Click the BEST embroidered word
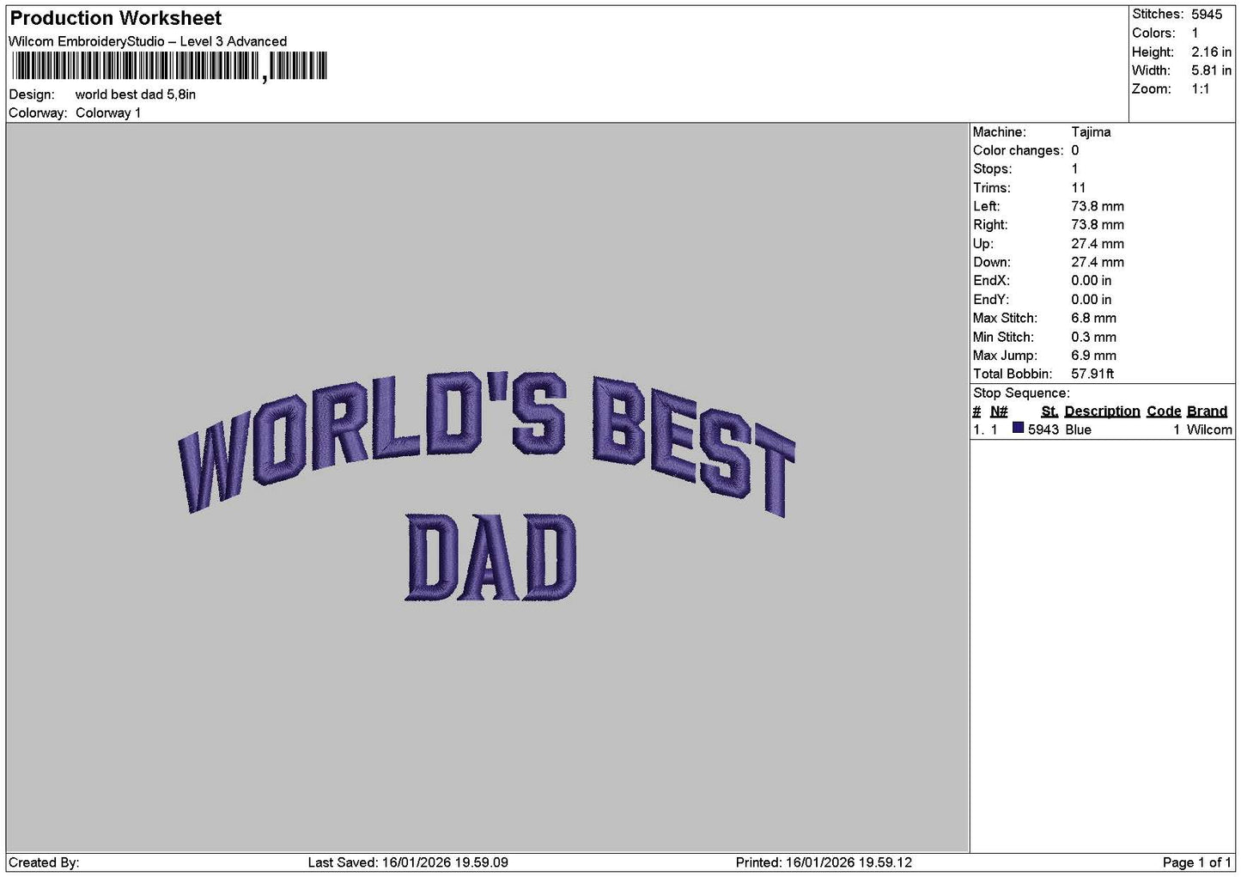The height and width of the screenshot is (877, 1241). click(694, 447)
